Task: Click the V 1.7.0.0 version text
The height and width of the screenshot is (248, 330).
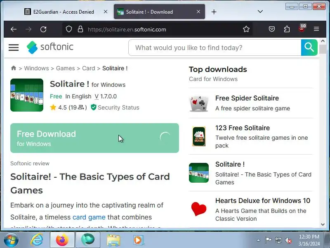Action: click(x=106, y=96)
